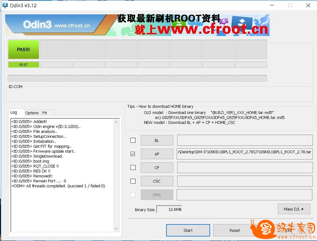Click log line 'Firmware update start..'
The image size is (317, 241).
(44, 151)
